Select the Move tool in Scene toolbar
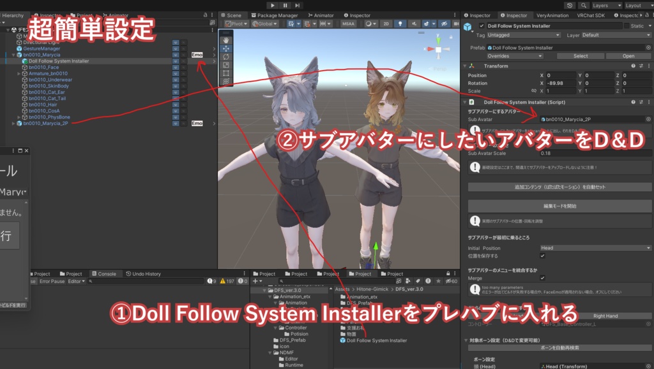 (226, 48)
